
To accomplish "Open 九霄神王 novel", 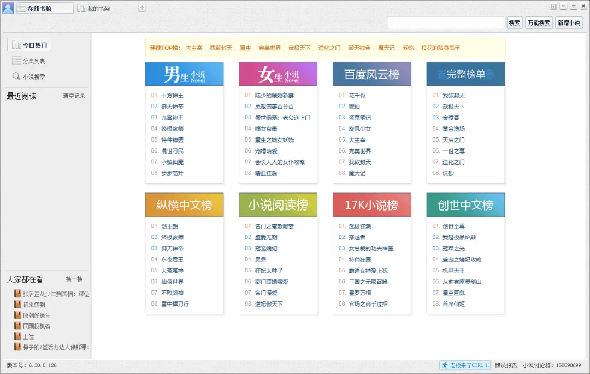I will [172, 118].
